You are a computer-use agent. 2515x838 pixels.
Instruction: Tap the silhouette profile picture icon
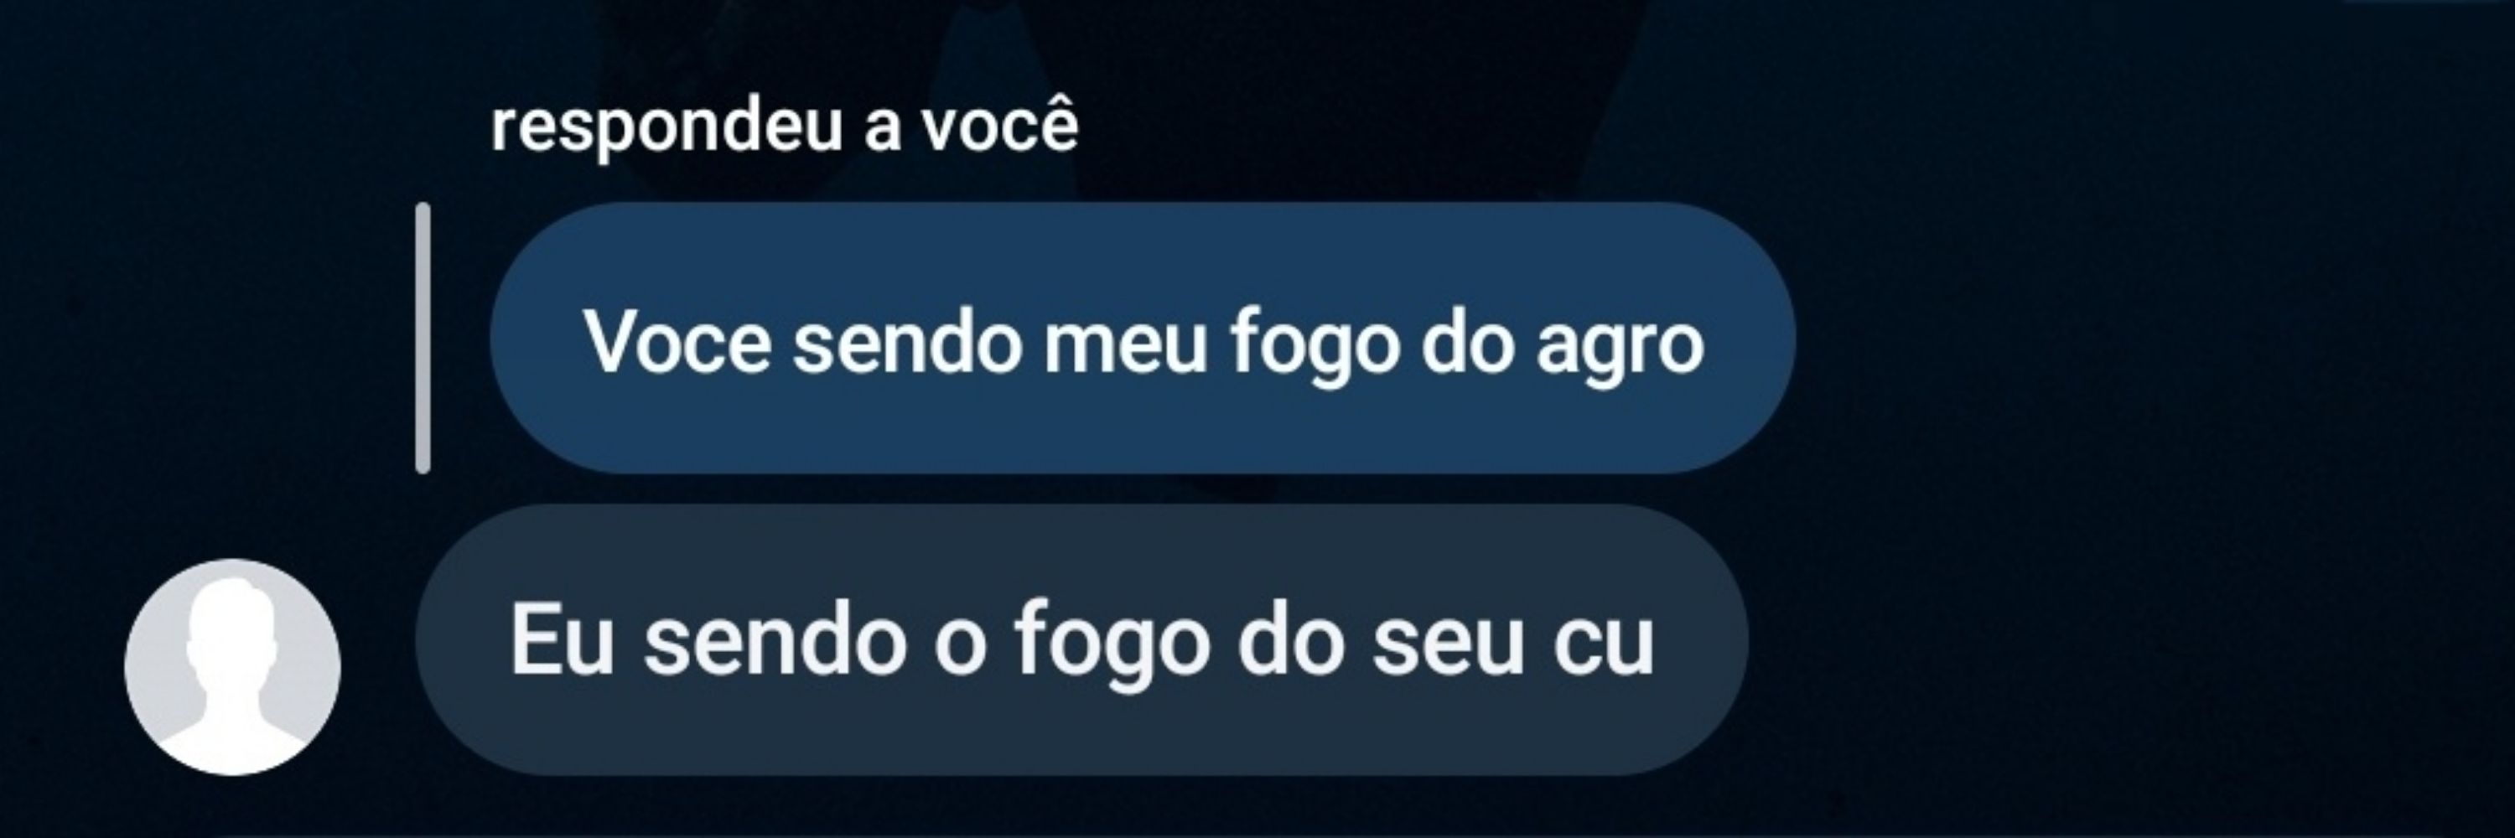(232, 666)
